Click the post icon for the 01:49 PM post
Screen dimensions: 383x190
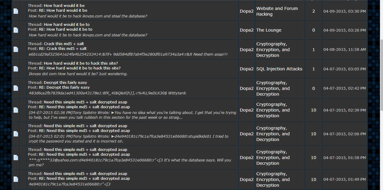pyautogui.click(x=16, y=179)
